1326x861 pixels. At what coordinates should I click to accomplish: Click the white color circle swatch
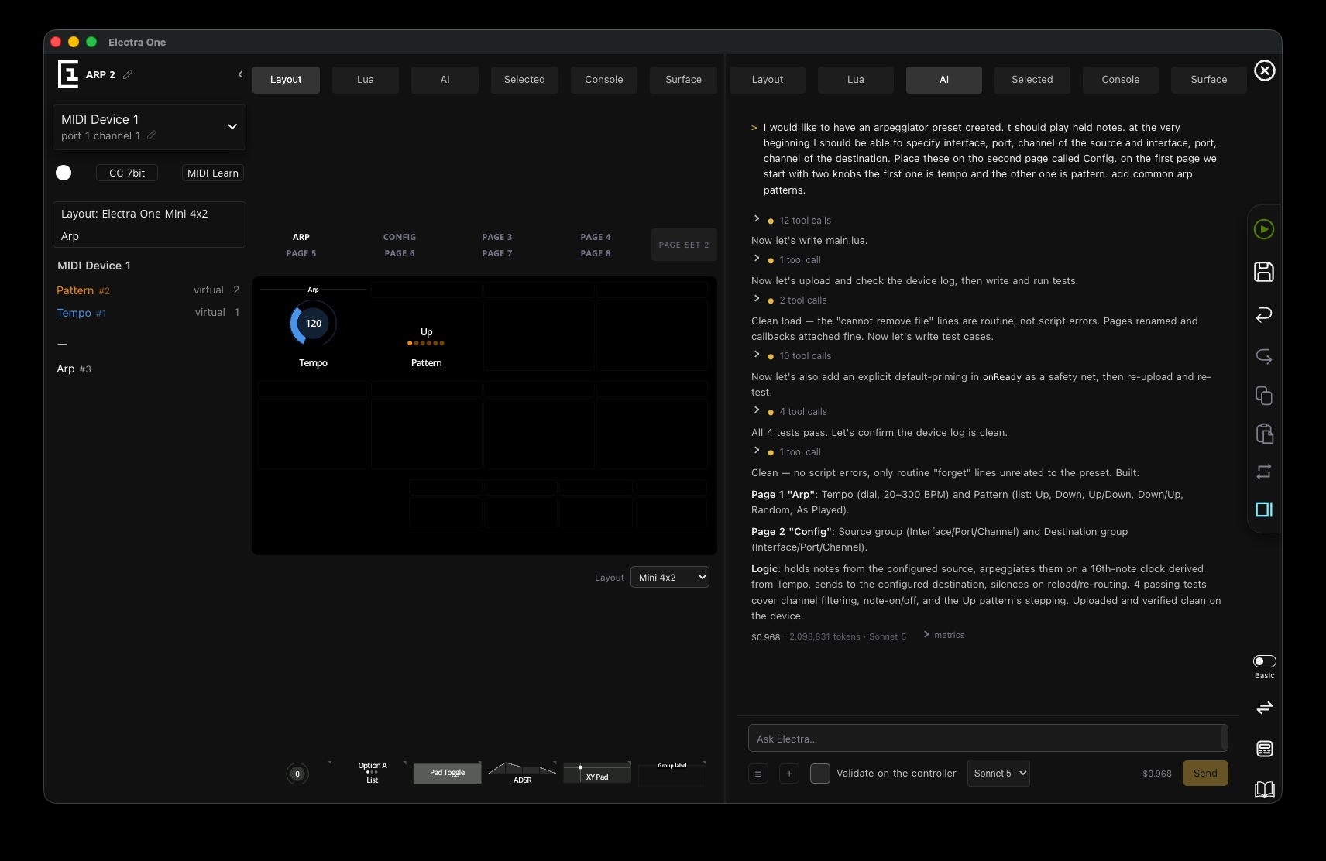point(64,173)
